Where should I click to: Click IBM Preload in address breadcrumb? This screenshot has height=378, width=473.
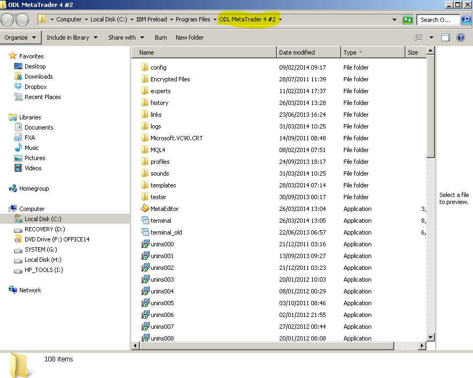click(x=151, y=19)
